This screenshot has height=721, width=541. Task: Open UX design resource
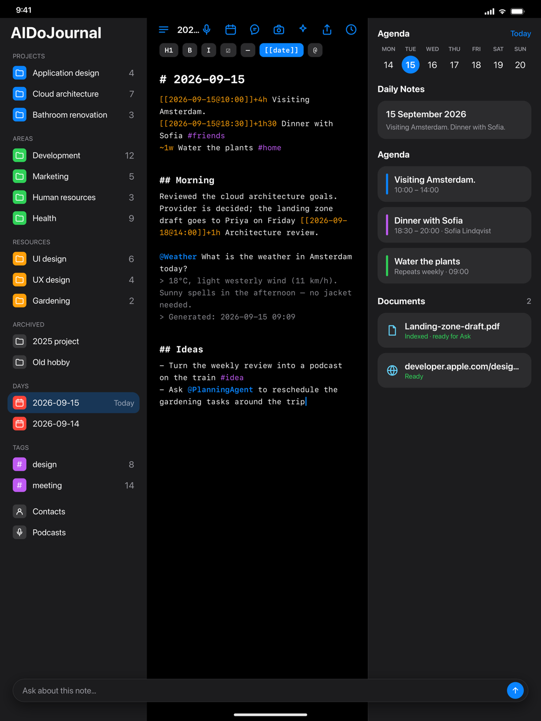tap(73, 280)
